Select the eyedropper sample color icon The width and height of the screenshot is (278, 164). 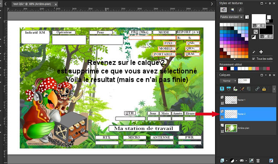[x=254, y=52]
